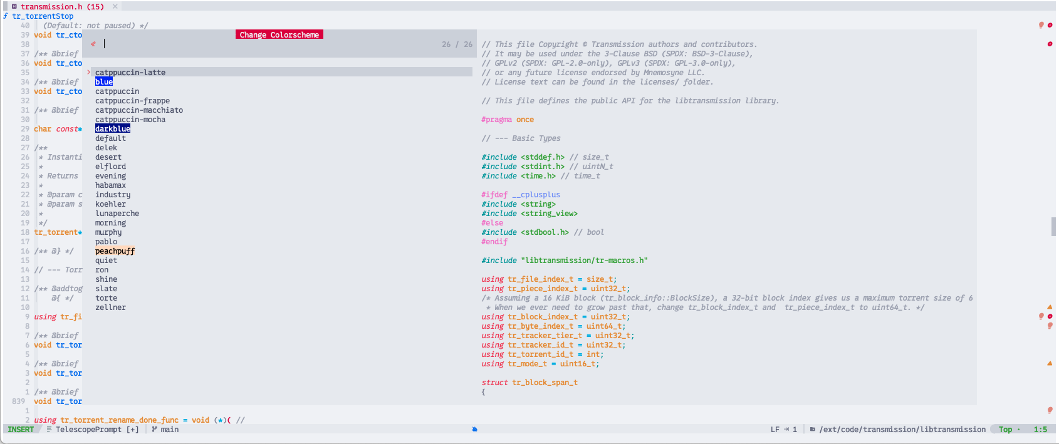Select the darkblue highlighted colorscheme
Viewport: 1059px width, 444px height.
click(113, 129)
